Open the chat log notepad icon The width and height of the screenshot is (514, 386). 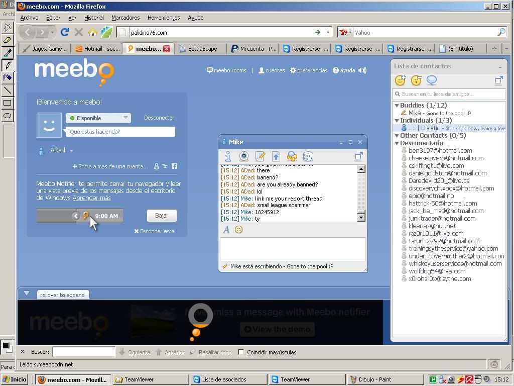pyautogui.click(x=260, y=156)
